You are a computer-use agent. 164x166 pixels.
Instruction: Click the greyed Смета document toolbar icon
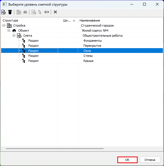34,12
